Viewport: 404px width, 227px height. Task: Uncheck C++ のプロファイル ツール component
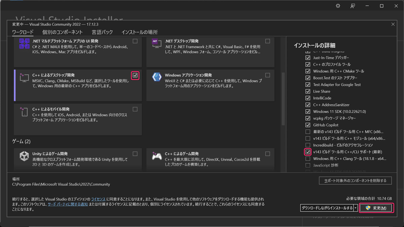click(308, 64)
